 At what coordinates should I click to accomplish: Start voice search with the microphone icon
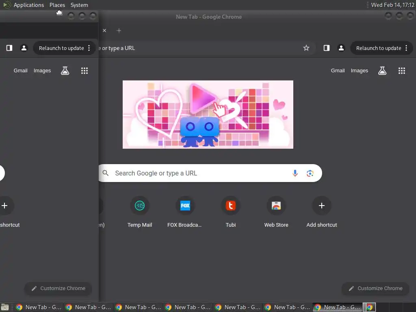[295, 173]
